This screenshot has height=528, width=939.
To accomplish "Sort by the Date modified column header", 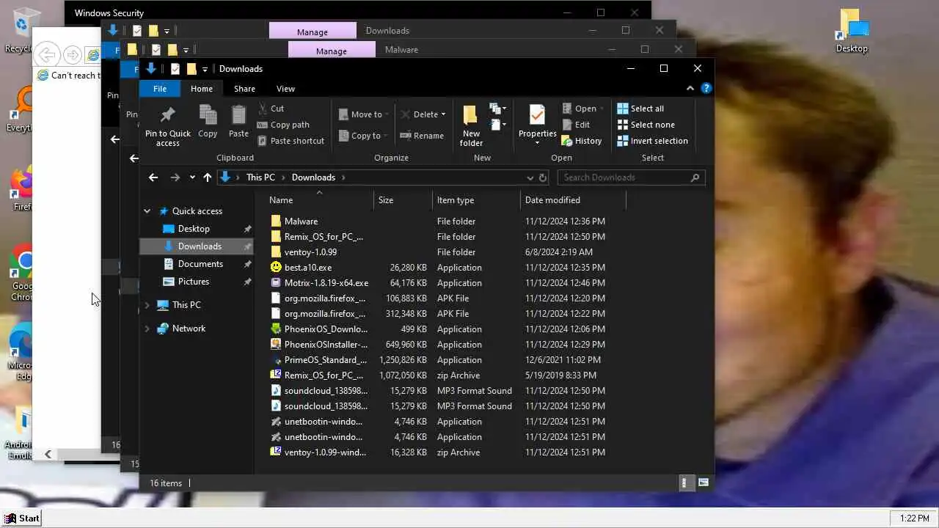I will coord(573,200).
